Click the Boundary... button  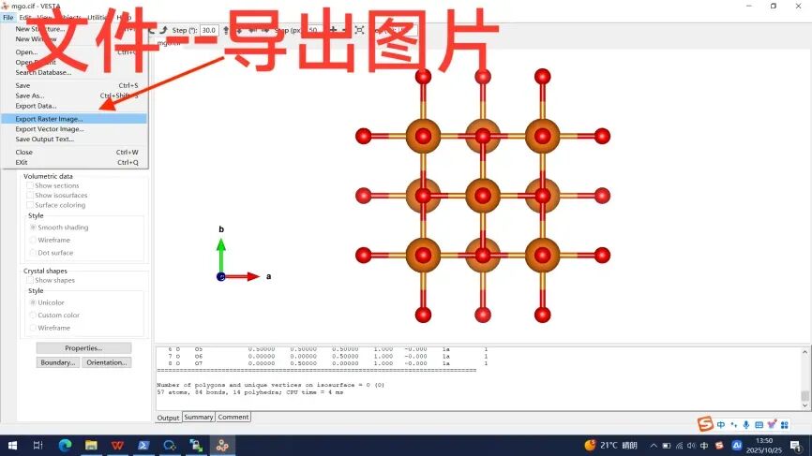click(x=58, y=362)
